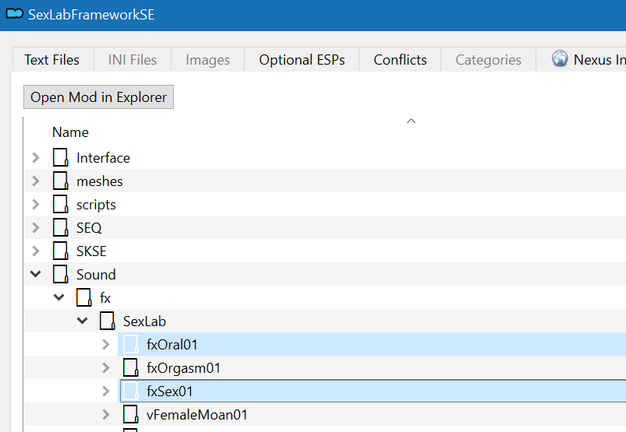Expand the Interface folder
The image size is (626, 432).
coord(36,157)
